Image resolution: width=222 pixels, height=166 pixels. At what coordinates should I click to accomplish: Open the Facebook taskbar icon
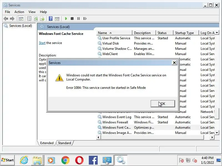pyautogui.click(x=93, y=160)
